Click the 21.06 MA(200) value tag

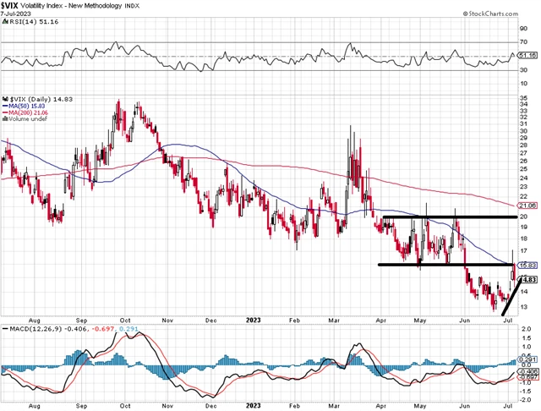pos(527,205)
